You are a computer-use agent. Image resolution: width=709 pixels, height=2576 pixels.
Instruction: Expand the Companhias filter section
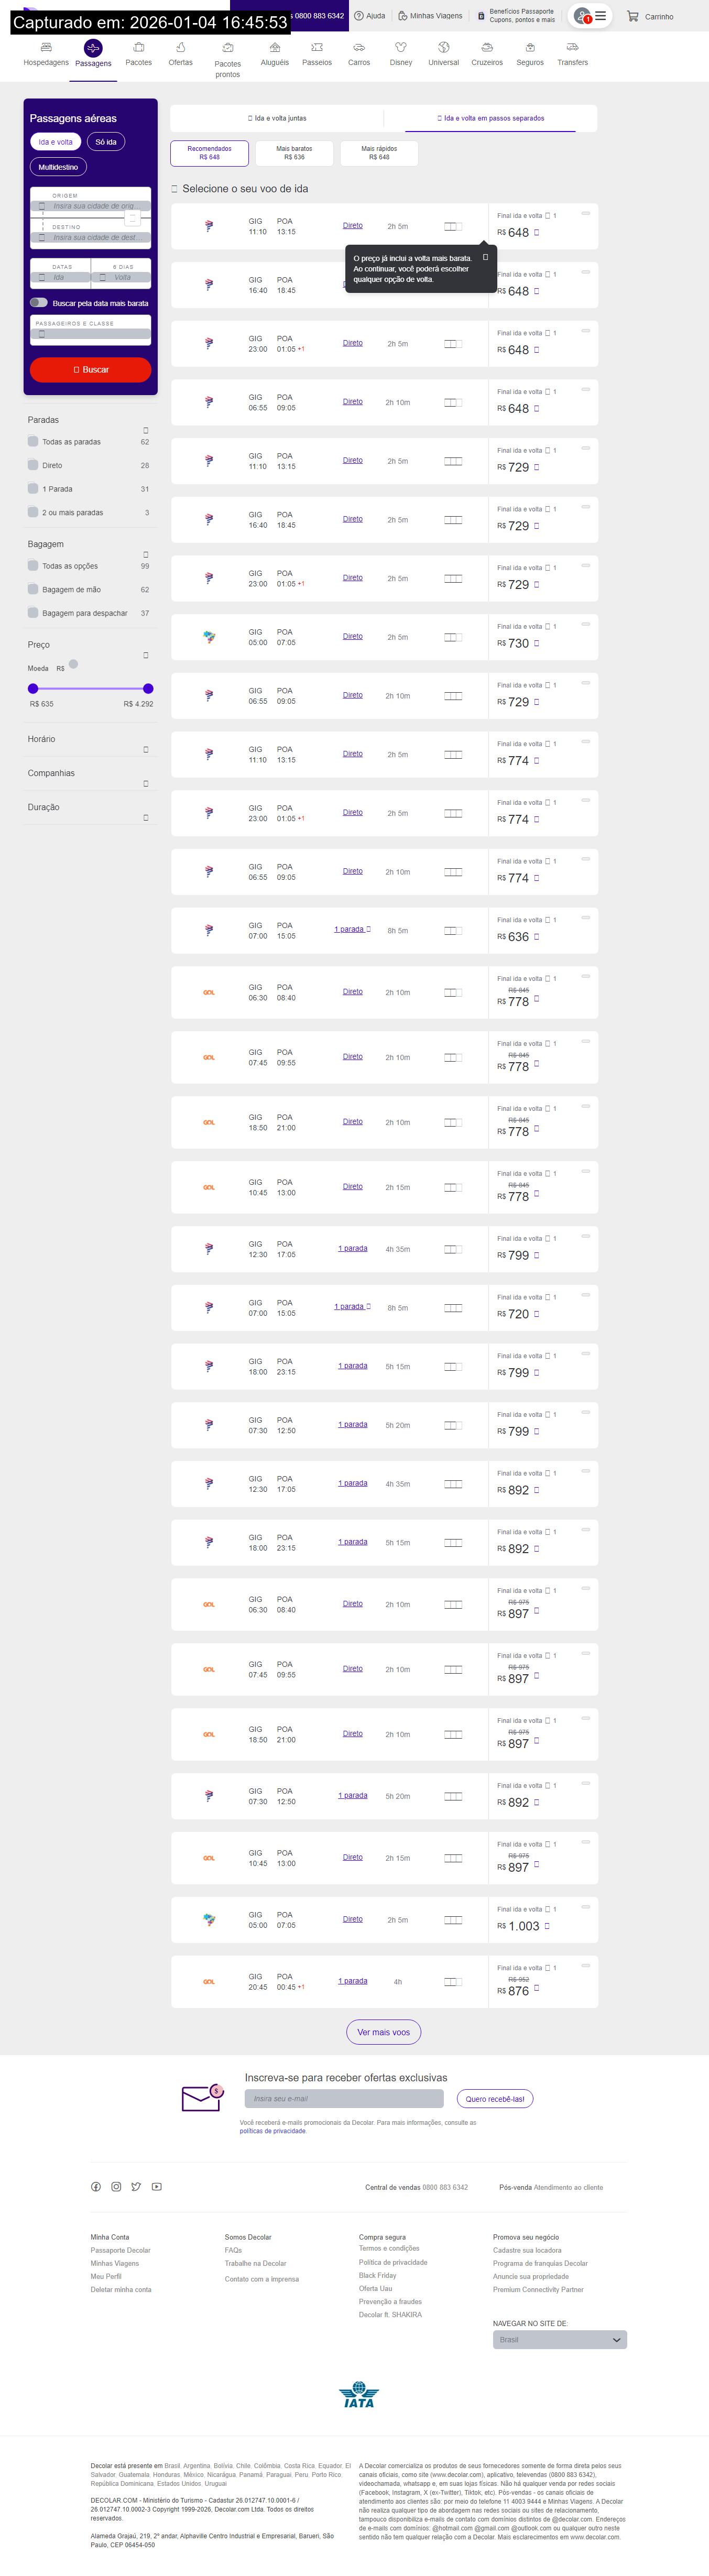(146, 783)
